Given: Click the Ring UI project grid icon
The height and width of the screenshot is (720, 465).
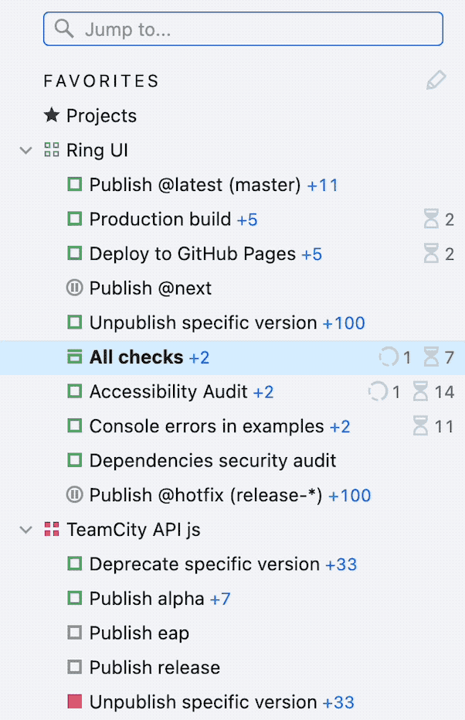Looking at the screenshot, I should pyautogui.click(x=52, y=150).
